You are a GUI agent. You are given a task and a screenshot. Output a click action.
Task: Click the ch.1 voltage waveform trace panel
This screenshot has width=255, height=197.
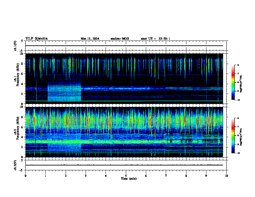[126, 46]
